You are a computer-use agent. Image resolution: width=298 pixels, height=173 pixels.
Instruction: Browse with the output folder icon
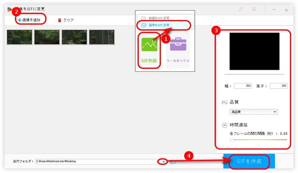(x=173, y=162)
